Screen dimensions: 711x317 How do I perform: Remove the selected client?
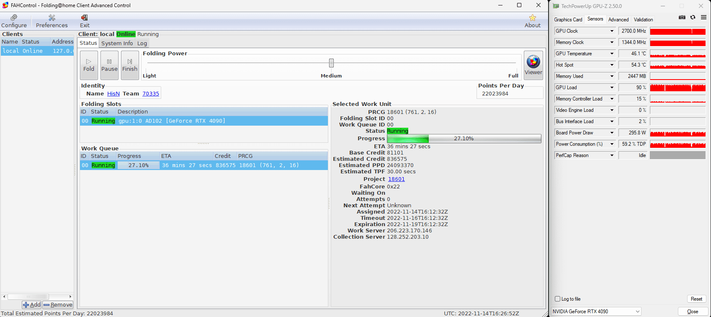[58, 305]
